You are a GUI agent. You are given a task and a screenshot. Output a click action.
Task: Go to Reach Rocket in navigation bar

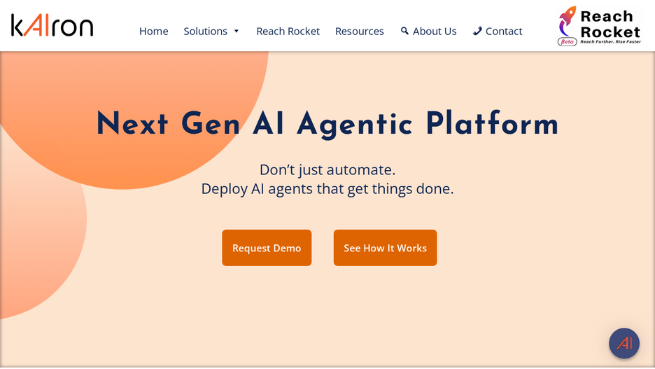288,32
